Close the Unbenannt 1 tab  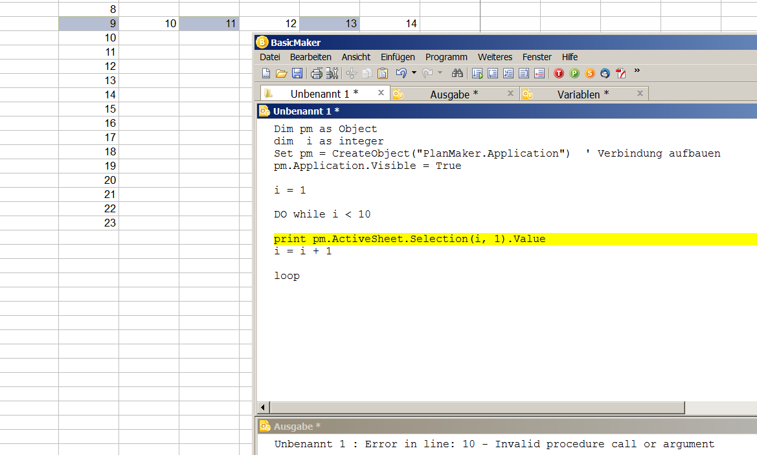381,93
